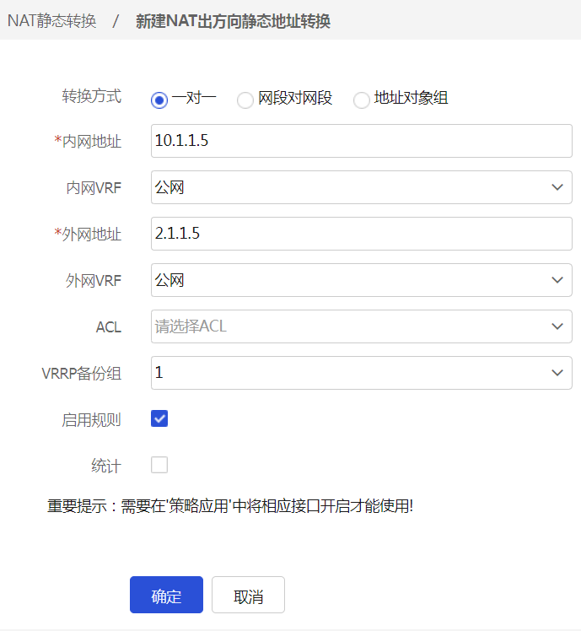This screenshot has height=631, width=581.
Task: Click the chevron arrow in the 内网VRF row
Action: [x=557, y=187]
